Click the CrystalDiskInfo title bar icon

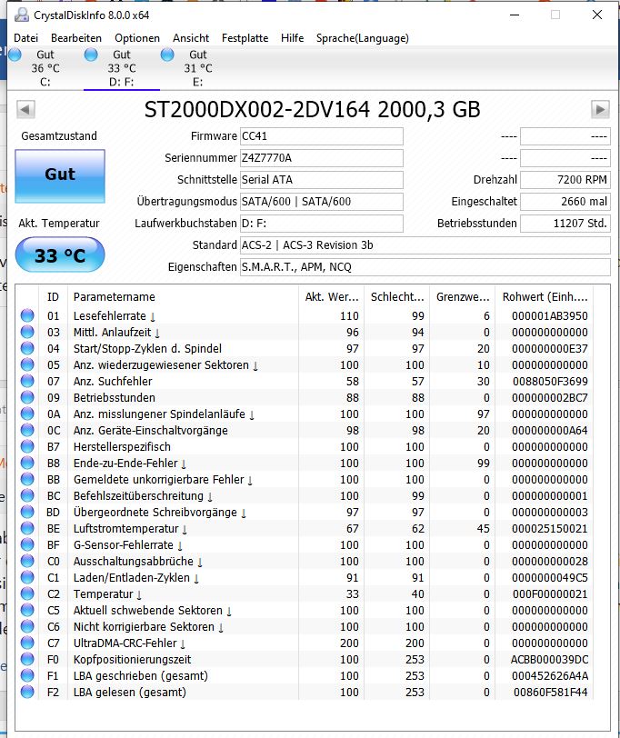tap(21, 15)
